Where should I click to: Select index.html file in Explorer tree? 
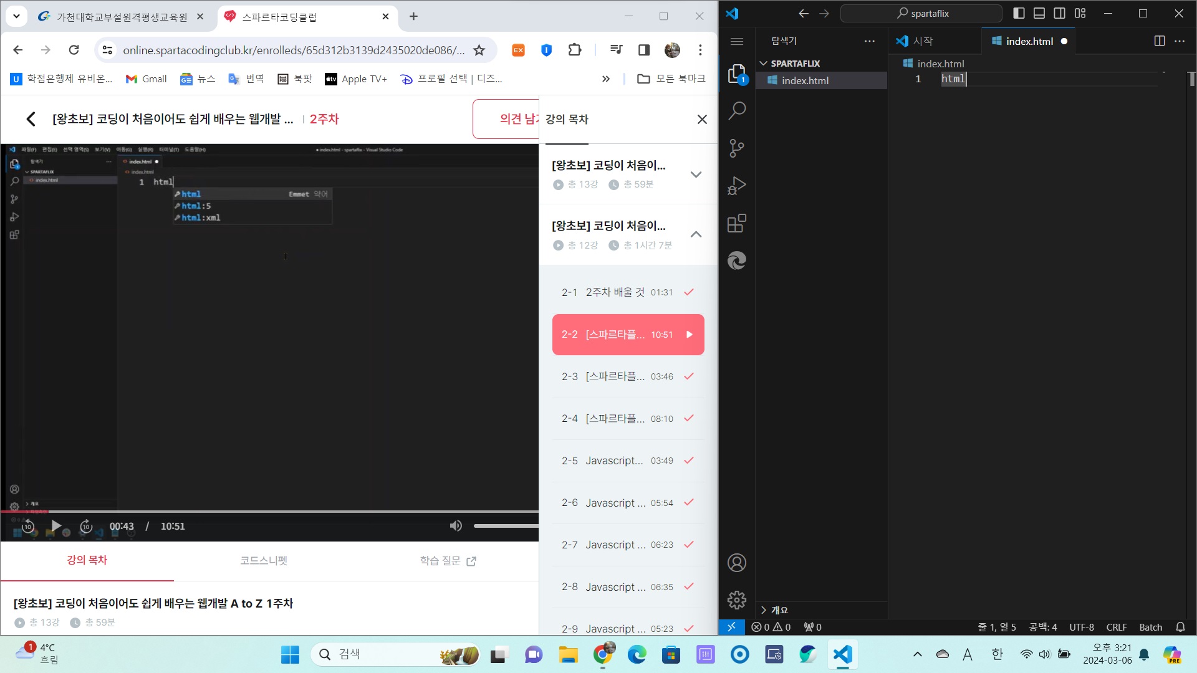[821, 80]
